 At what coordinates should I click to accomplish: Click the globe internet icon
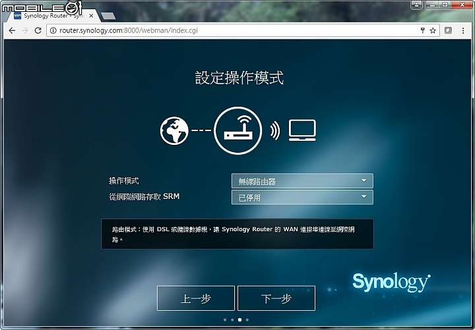pyautogui.click(x=174, y=130)
